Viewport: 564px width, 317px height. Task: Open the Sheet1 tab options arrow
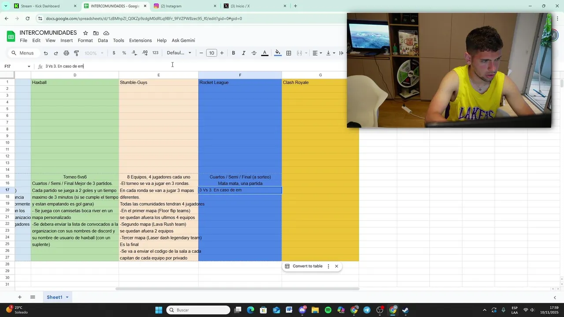[x=67, y=297]
